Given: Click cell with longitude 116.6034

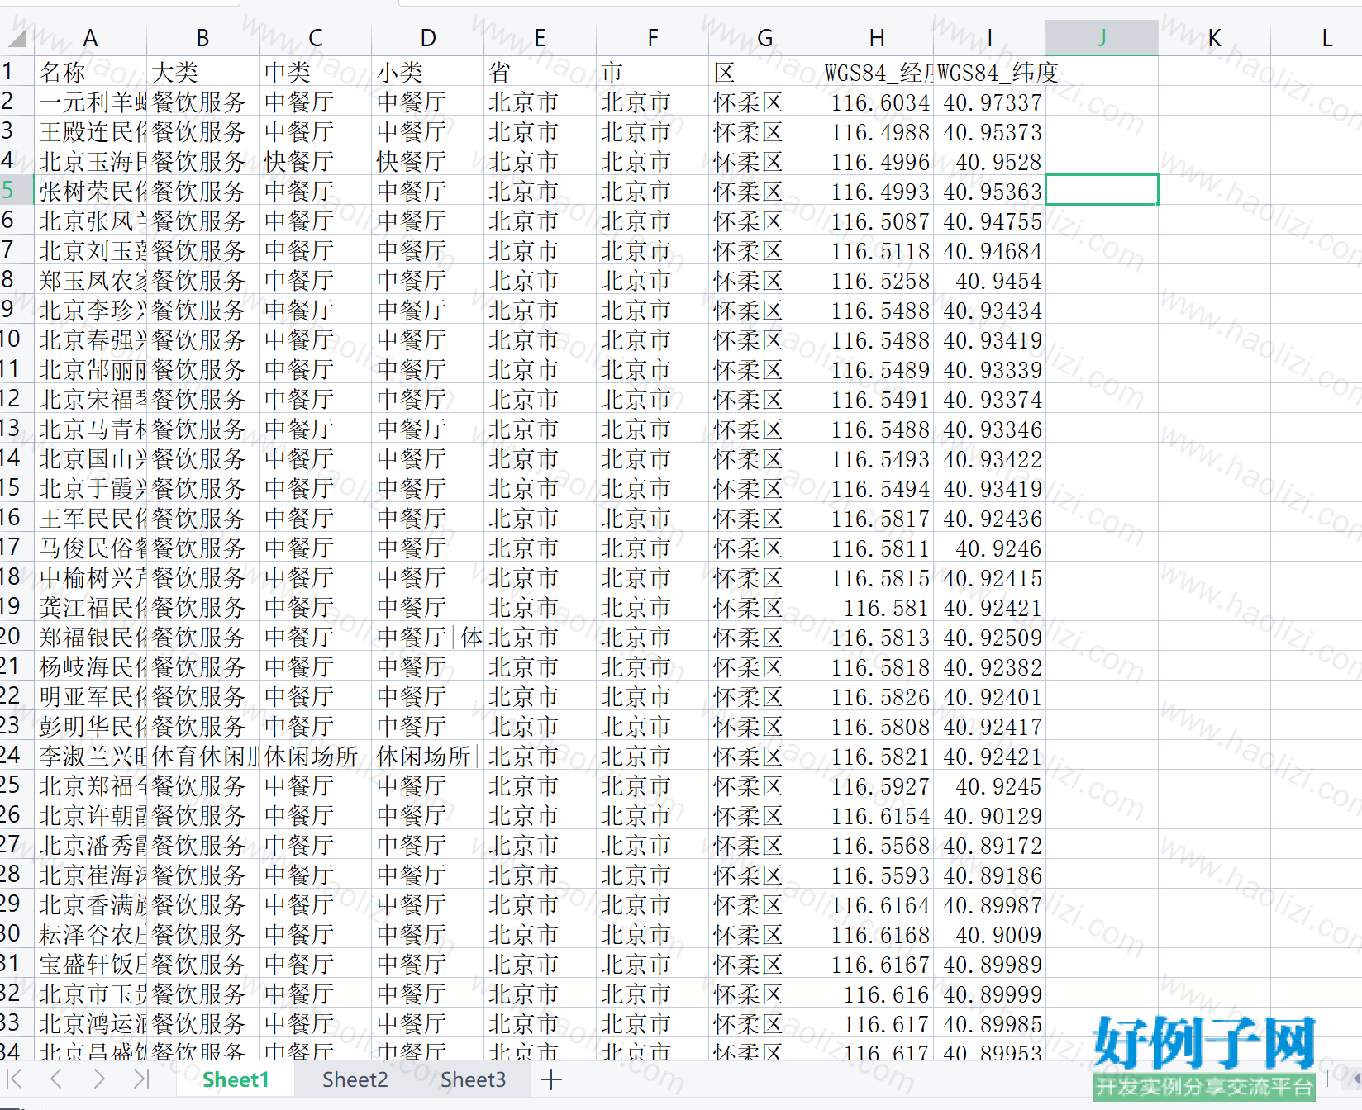Looking at the screenshot, I should 877,102.
